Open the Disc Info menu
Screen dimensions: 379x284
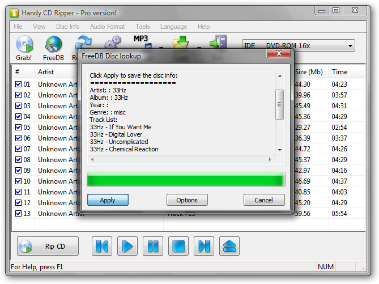67,27
